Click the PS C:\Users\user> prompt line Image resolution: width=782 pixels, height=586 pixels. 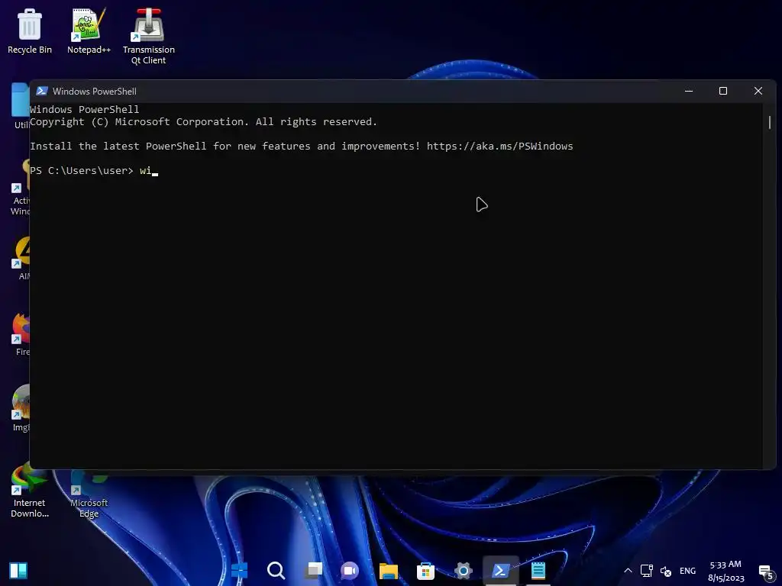(94, 170)
